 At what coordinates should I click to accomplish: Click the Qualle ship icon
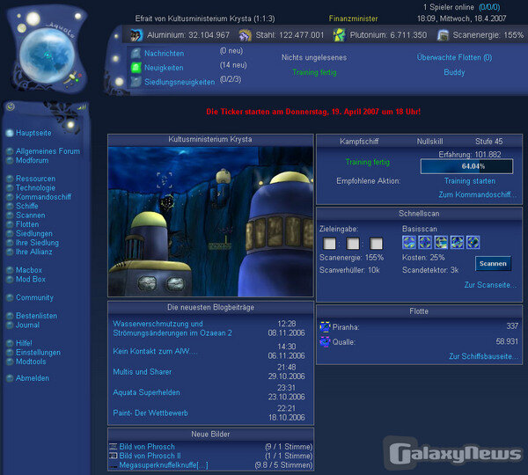click(325, 341)
